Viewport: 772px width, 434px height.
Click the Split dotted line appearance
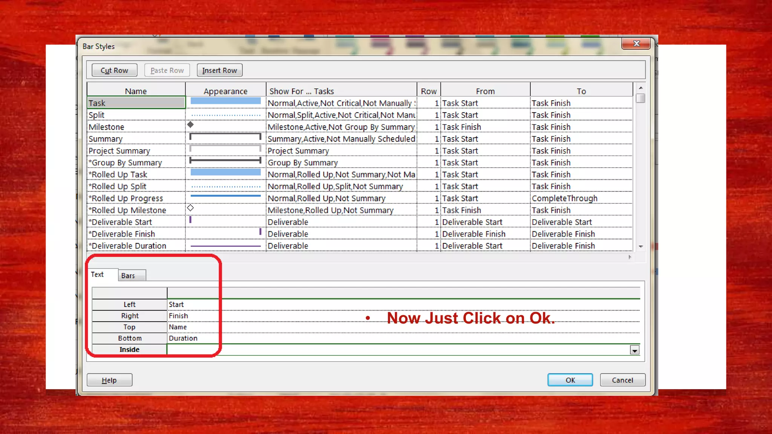[225, 115]
